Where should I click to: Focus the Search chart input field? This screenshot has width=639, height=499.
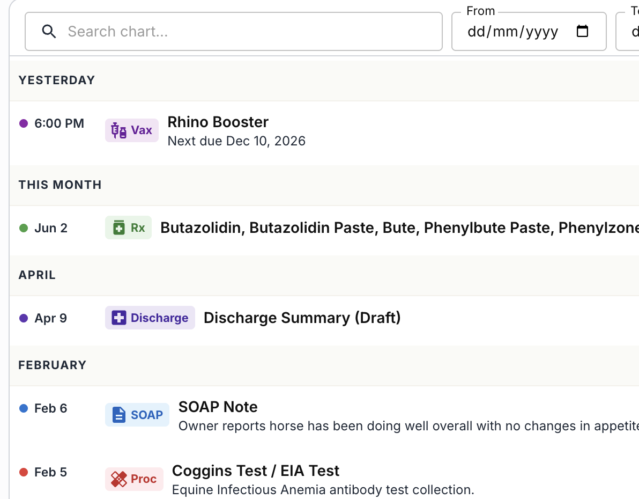[234, 32]
